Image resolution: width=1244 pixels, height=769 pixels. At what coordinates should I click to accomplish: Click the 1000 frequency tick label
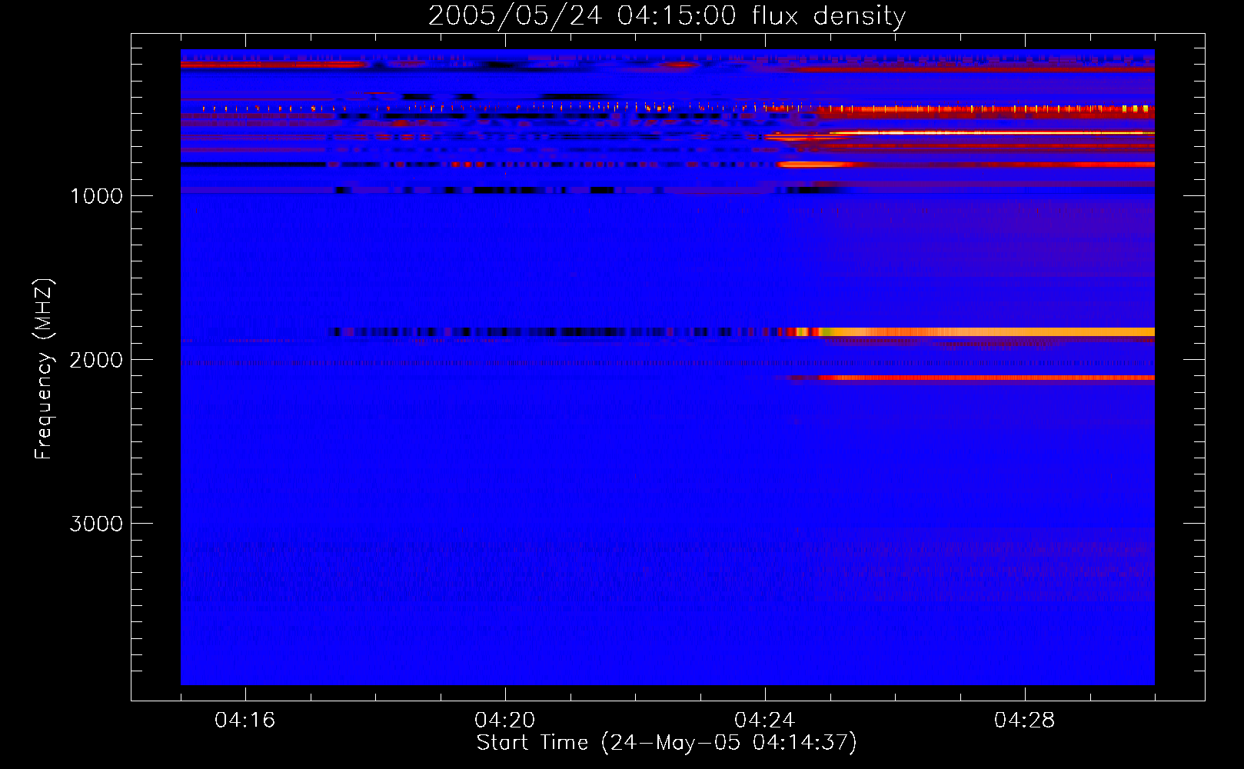(97, 196)
